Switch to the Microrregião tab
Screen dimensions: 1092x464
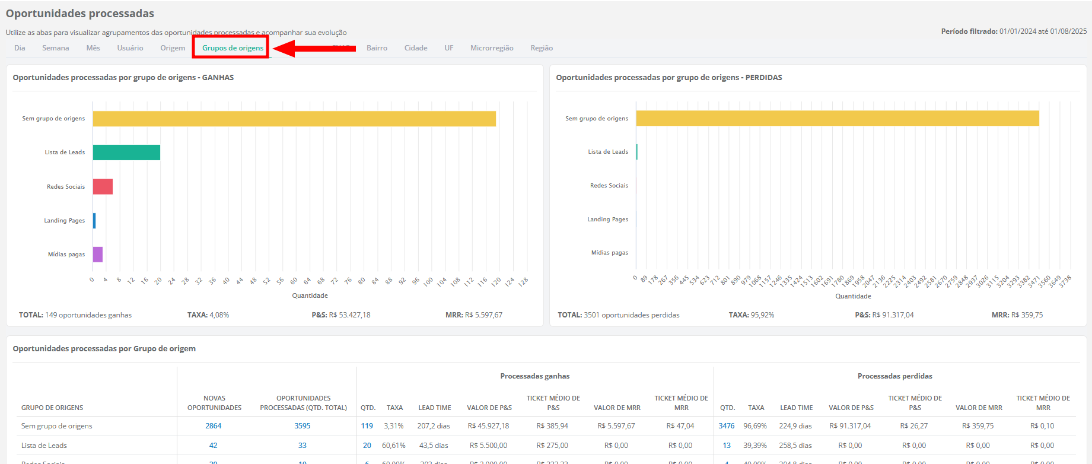492,48
